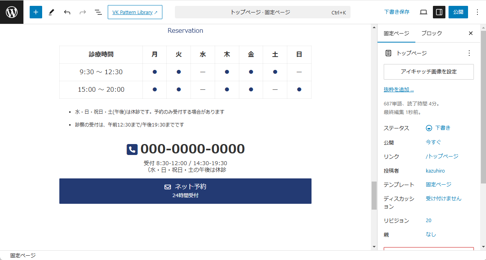Toggle the settings sidebar panel icon
Screen dimensions: 486x260
click(x=439, y=12)
